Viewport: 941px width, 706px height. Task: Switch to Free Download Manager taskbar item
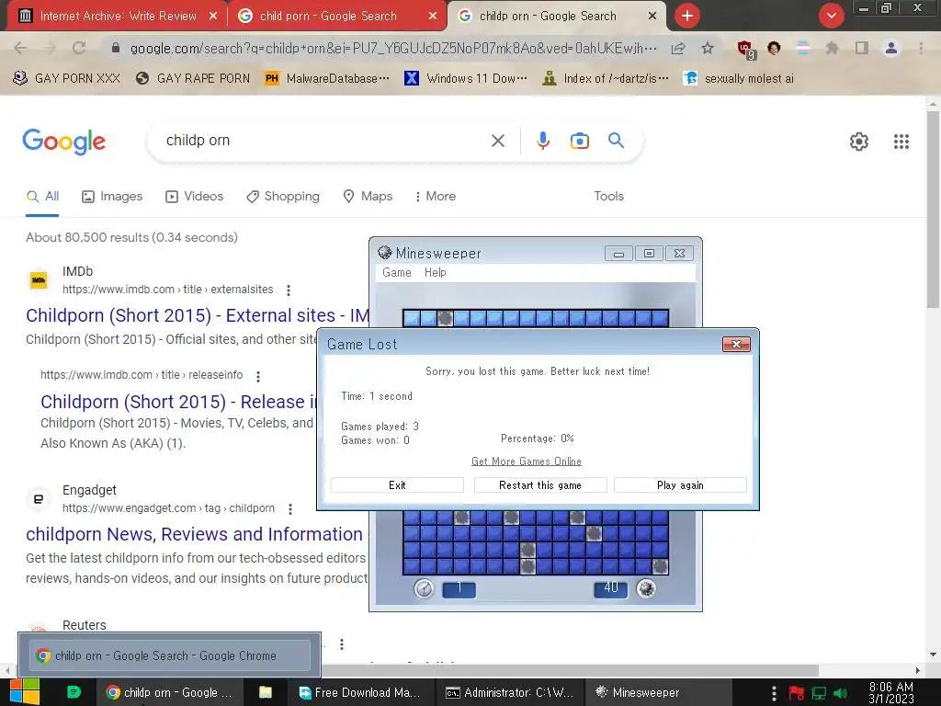(x=362, y=692)
